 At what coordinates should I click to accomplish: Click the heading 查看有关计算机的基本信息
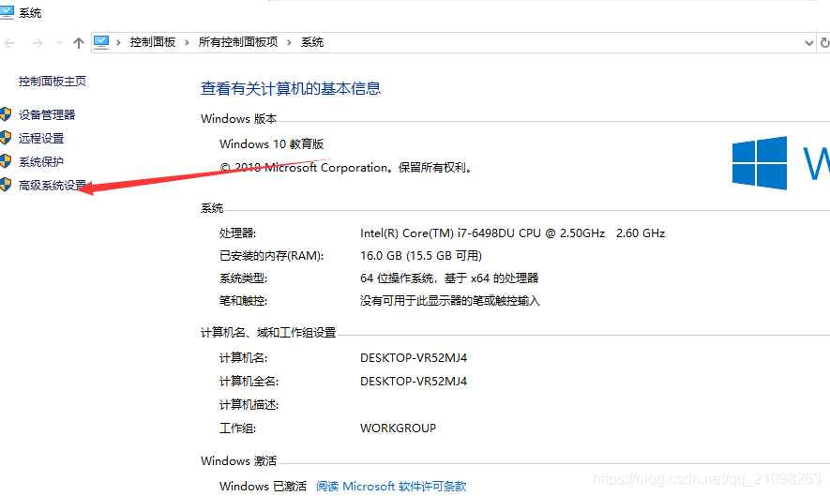291,88
